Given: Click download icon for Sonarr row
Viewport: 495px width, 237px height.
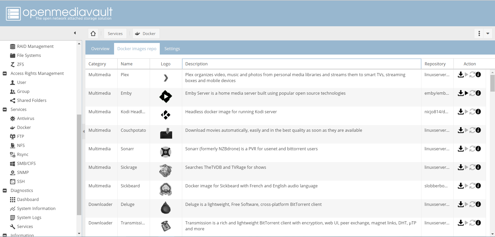Looking at the screenshot, I should 461,149.
